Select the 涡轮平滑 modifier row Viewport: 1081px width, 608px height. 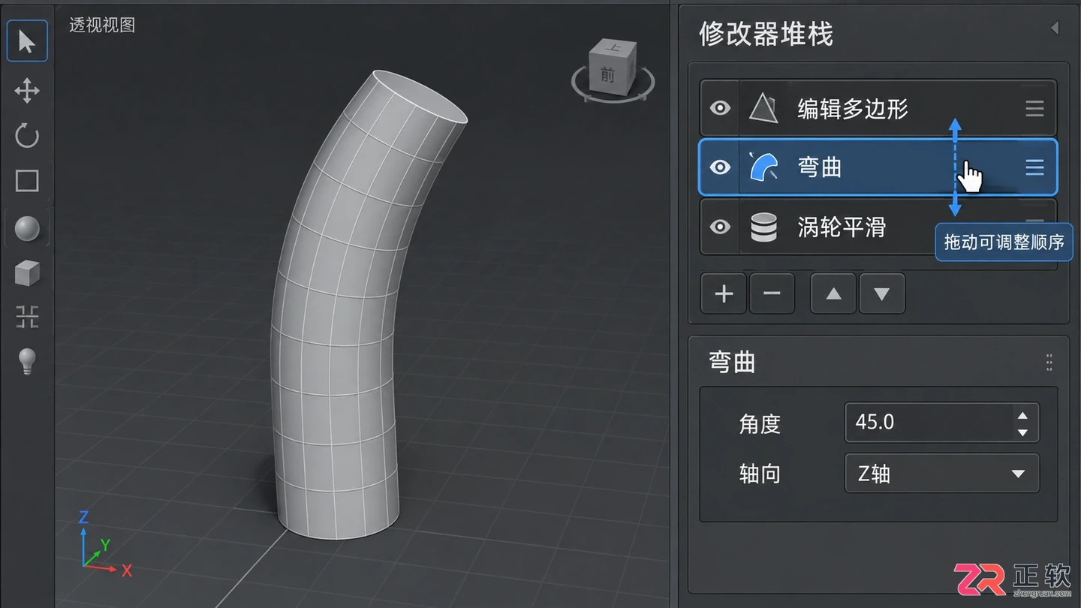878,226
